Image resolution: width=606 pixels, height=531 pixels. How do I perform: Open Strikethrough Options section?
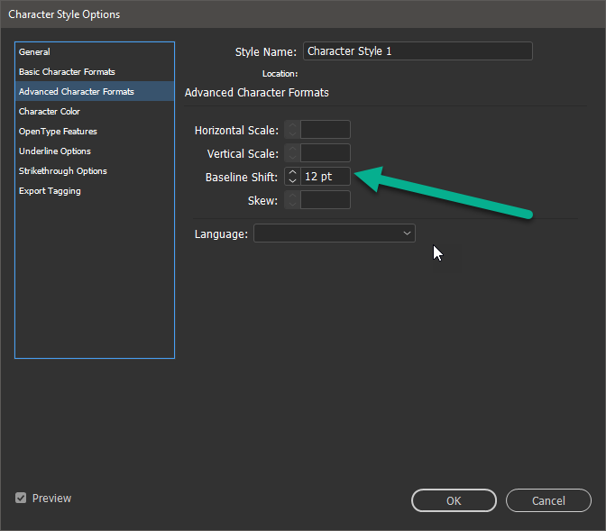(x=63, y=171)
